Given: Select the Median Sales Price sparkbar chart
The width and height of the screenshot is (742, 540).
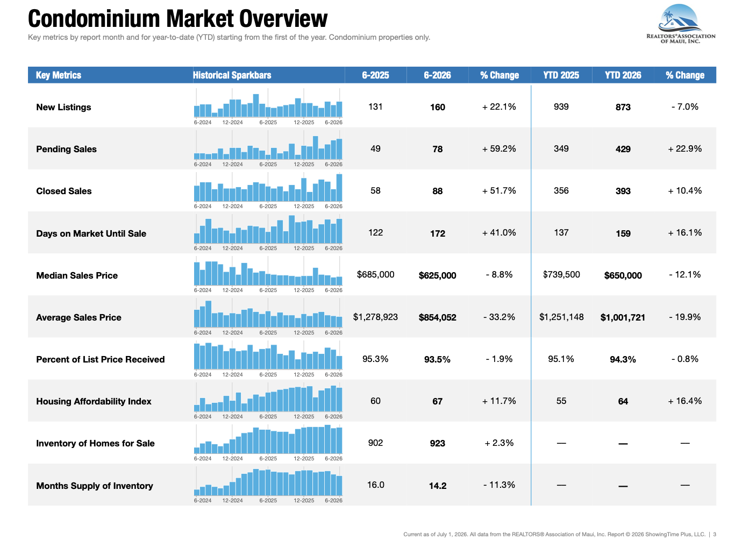Looking at the screenshot, I should pyautogui.click(x=268, y=274).
